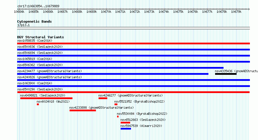Click the 10664k ruler position
Screen dimensions: 258x140
[x=19, y=12]
